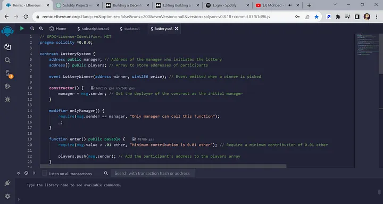Collapse the terminal panel with double chevron
The width and height of the screenshot is (383, 204).
(x=18, y=173)
